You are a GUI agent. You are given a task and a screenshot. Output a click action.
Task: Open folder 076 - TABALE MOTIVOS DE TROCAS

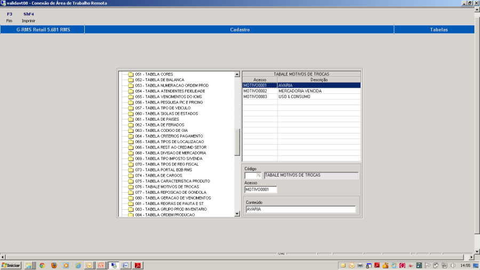[164, 187]
